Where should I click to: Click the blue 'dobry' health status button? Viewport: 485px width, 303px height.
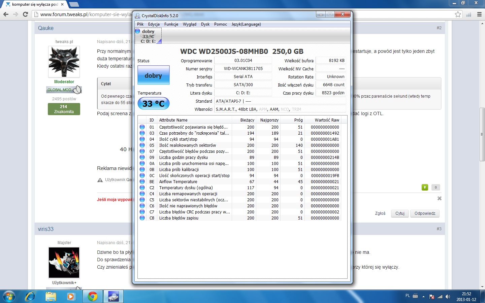point(153,75)
